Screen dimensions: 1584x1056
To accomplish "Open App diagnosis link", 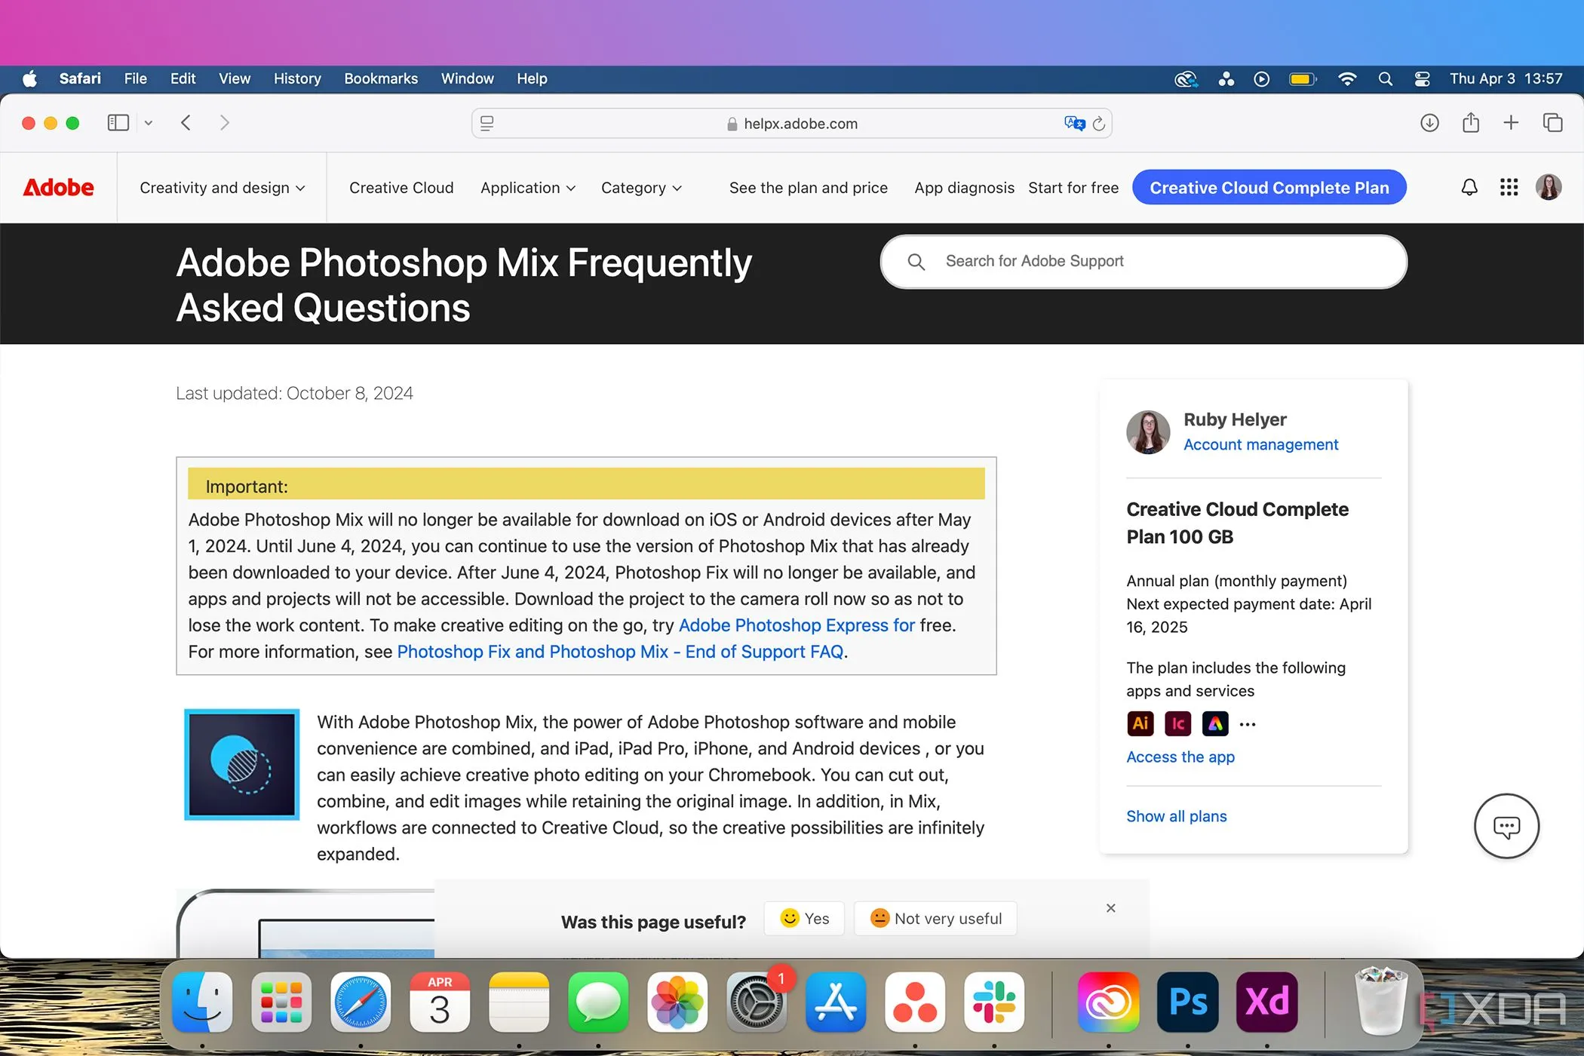I will [964, 188].
